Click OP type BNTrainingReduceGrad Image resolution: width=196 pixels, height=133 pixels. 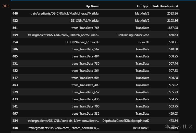(133, 35)
